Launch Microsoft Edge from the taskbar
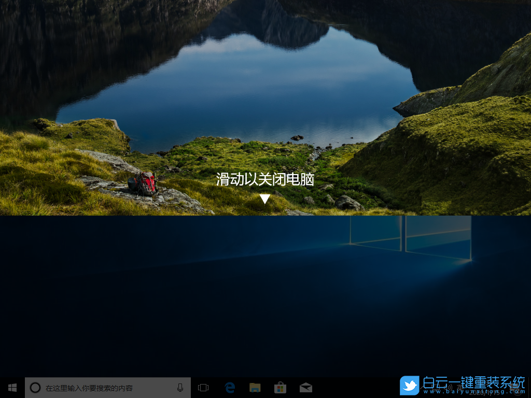The height and width of the screenshot is (398, 531). (229, 387)
